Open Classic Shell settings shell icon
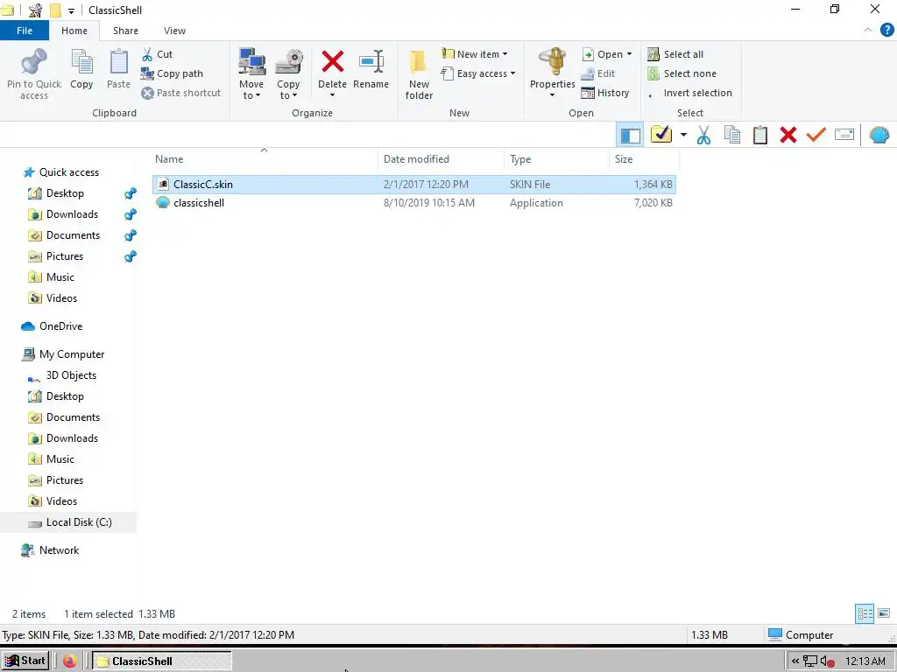The height and width of the screenshot is (672, 897). coord(879,135)
